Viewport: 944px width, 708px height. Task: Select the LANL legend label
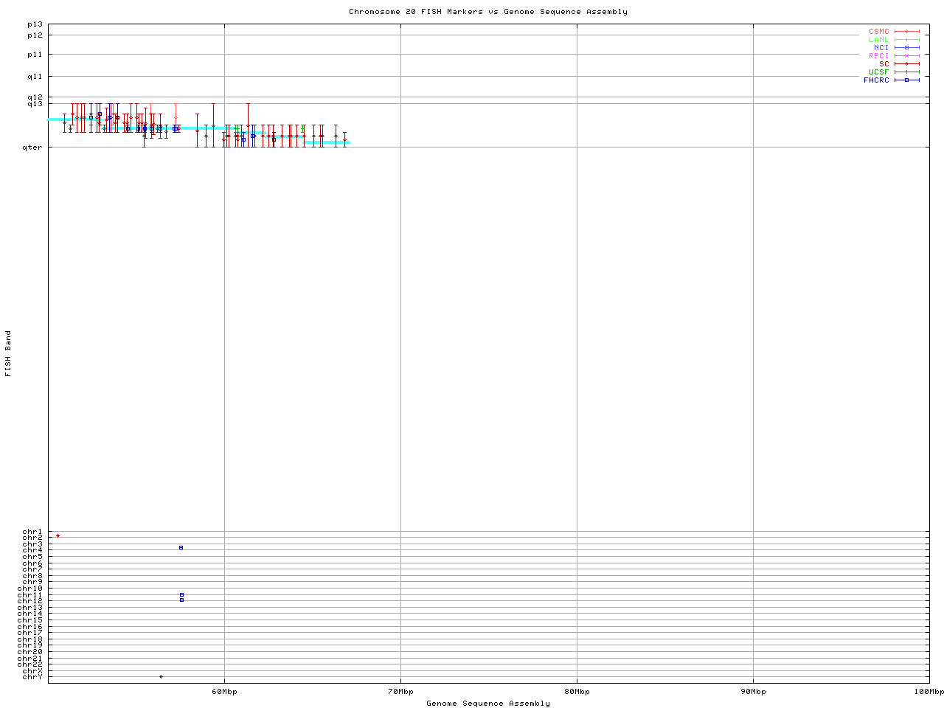[879, 40]
